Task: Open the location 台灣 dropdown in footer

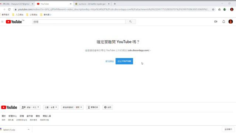Action: click(51, 108)
